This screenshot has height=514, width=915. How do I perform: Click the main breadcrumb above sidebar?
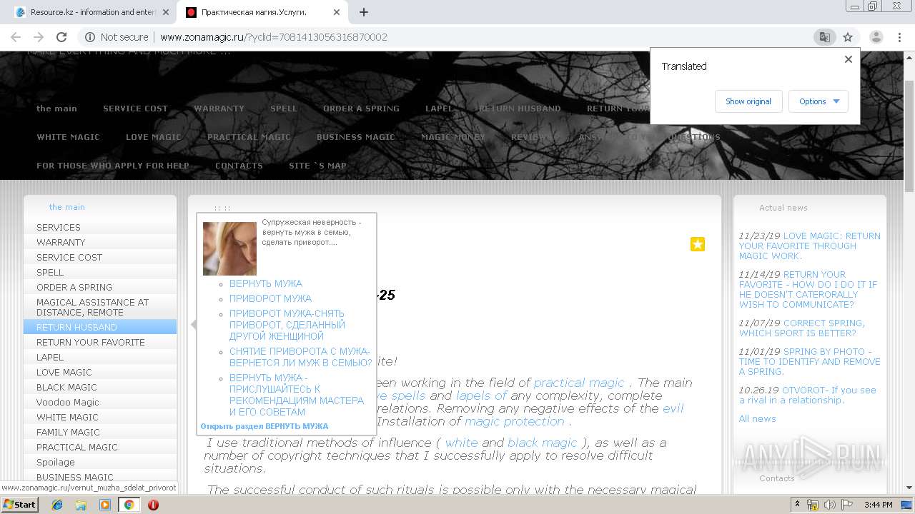66,207
